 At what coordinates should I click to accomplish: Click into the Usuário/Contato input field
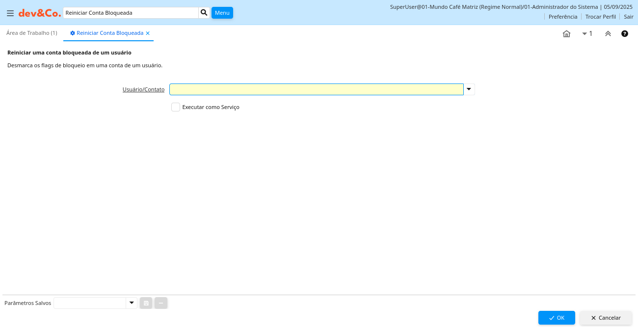tap(316, 89)
